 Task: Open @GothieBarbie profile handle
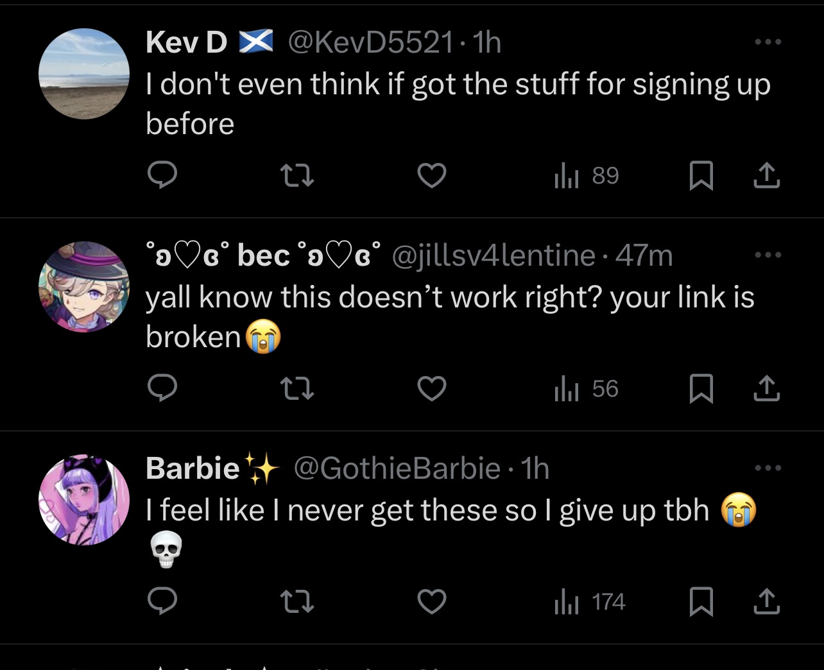[397, 468]
